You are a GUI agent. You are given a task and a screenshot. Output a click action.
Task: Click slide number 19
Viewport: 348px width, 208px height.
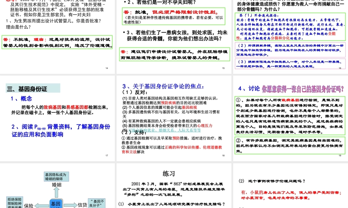[340, 156]
